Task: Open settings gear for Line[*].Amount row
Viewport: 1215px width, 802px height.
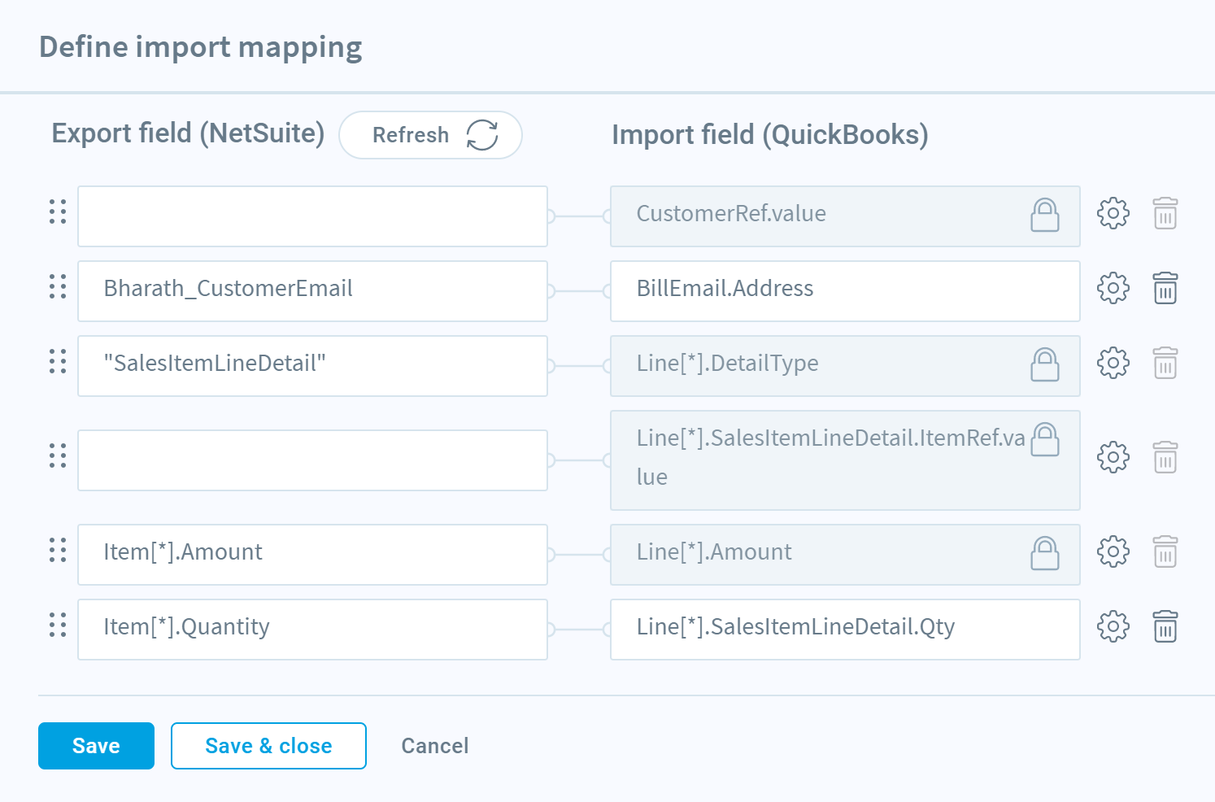Action: coord(1113,551)
